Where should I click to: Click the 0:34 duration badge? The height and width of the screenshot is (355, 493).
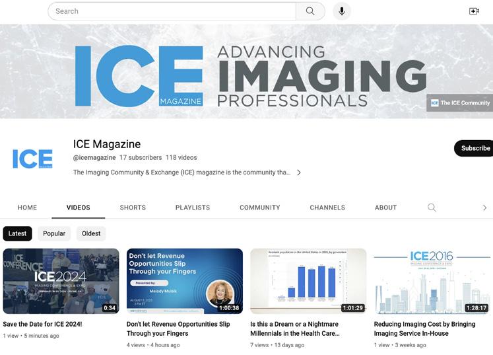coord(110,308)
